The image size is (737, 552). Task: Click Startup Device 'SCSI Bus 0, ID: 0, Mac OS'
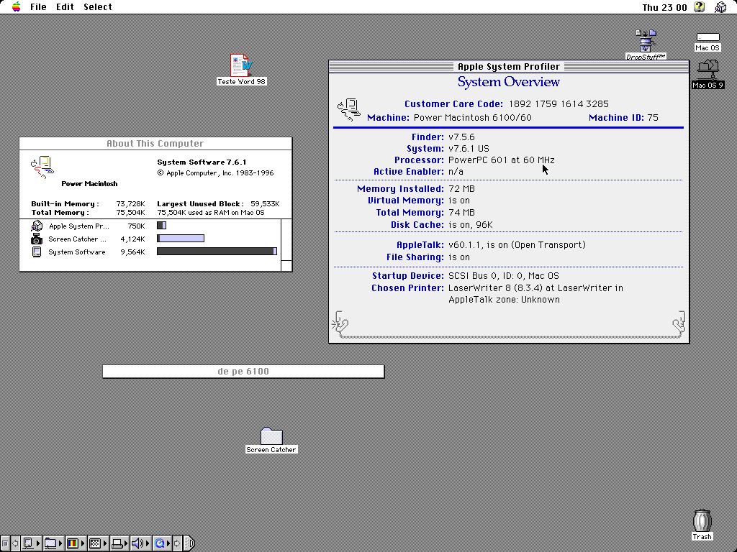pyautogui.click(x=503, y=276)
